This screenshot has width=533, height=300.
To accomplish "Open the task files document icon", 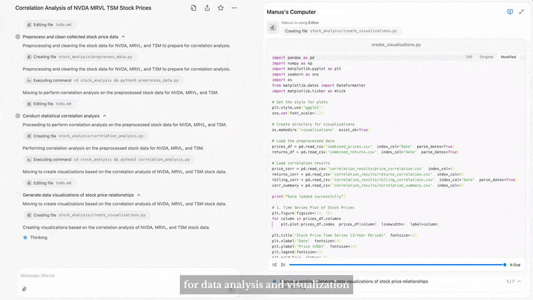I will pos(193,8).
